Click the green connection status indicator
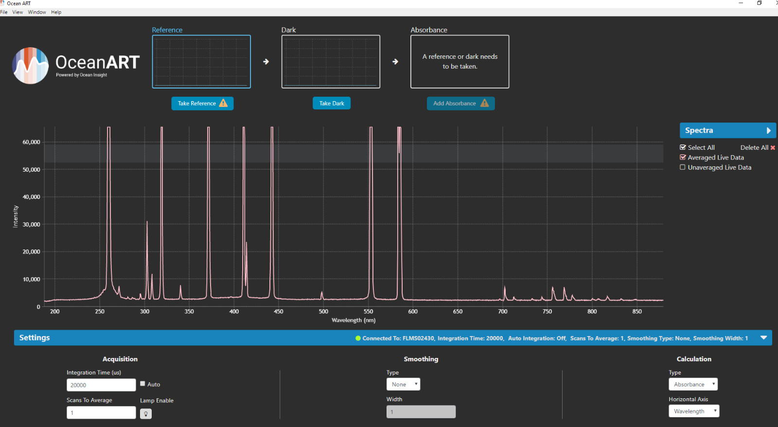This screenshot has width=778, height=427. tap(358, 338)
